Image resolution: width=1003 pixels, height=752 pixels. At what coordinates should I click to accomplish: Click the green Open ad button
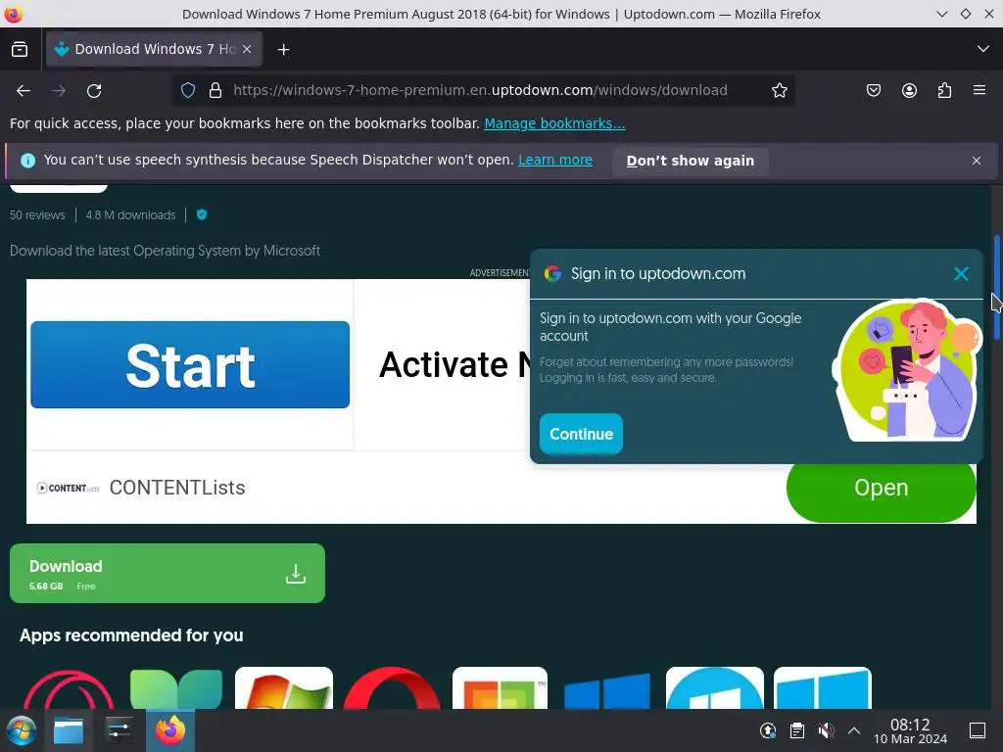[881, 490]
